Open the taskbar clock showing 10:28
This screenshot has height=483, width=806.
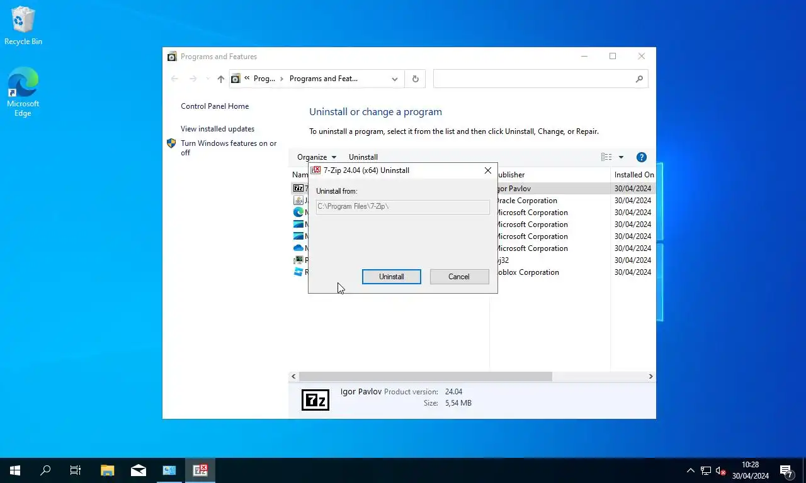(751, 470)
